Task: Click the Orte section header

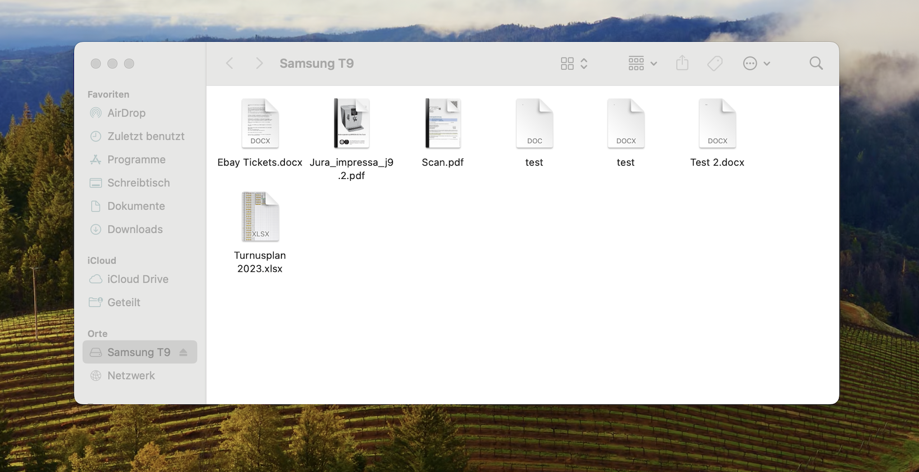Action: pos(97,334)
